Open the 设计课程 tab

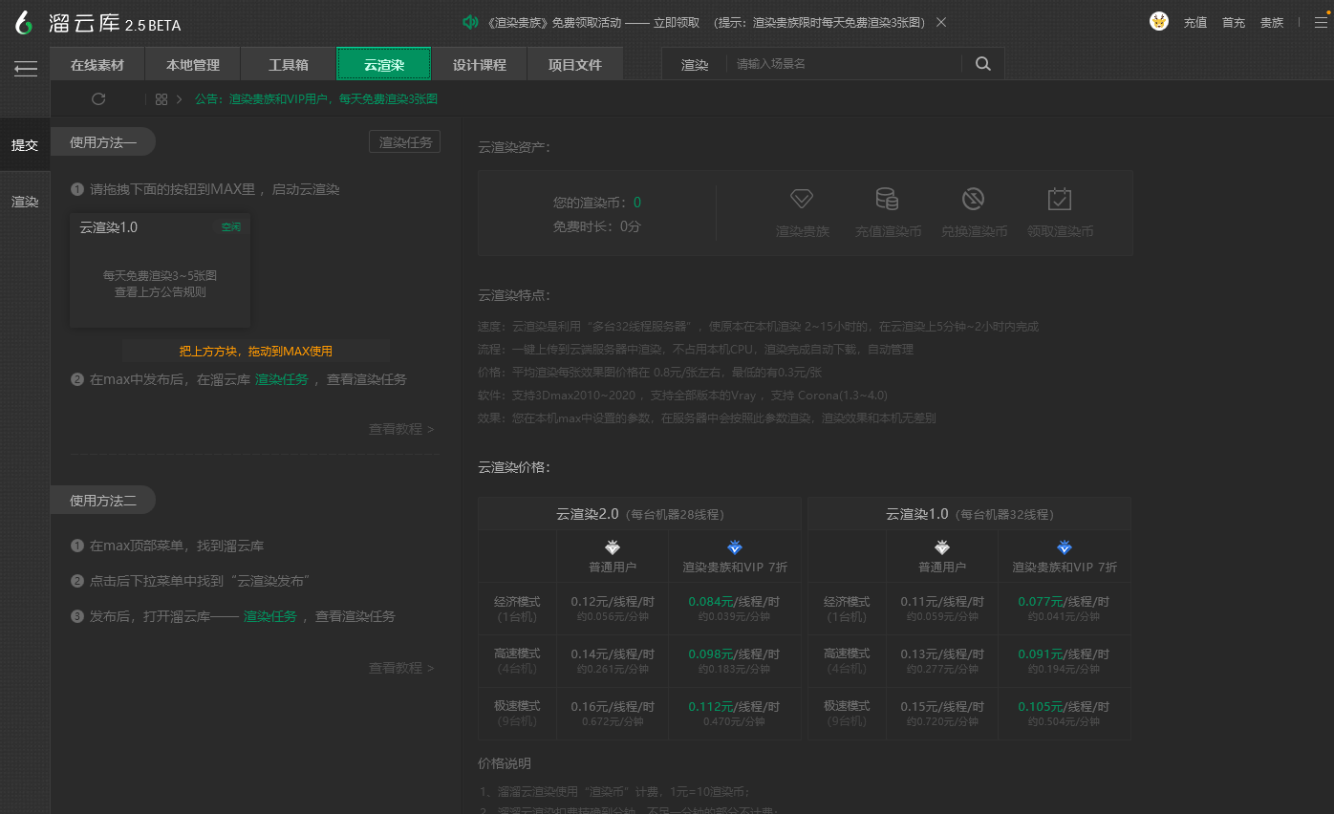click(480, 65)
